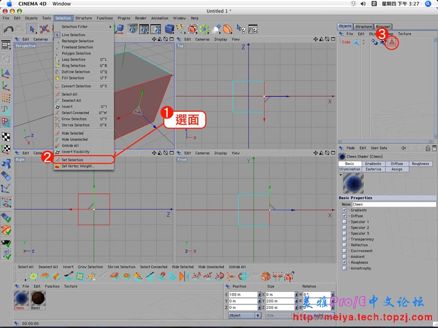Click the Mirror tool in bottom toolbar
438x328 pixels.
point(184,276)
